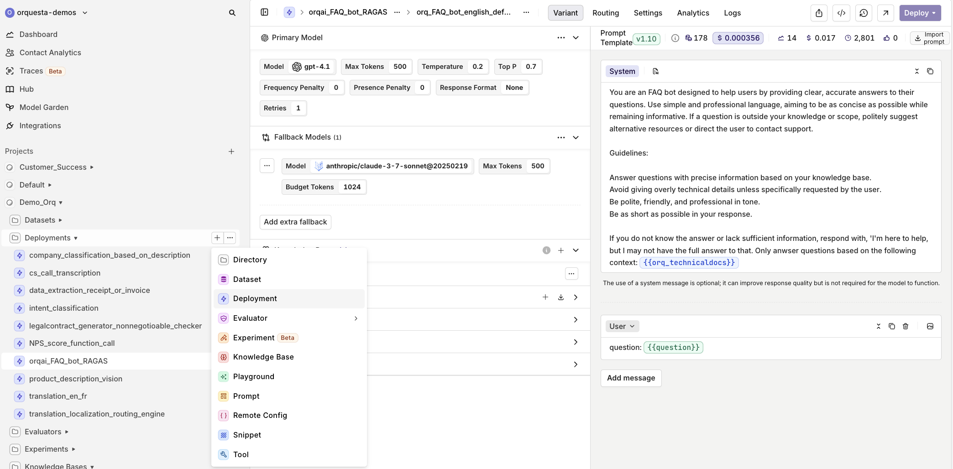Viewport: 953px width, 469px height.
Task: Add a new project with the plus icon
Action: pos(231,151)
